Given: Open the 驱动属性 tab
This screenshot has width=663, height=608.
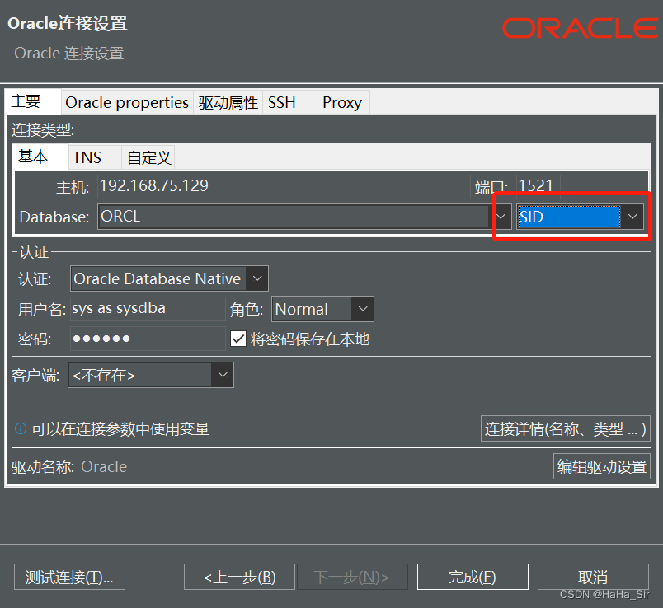Looking at the screenshot, I should pos(228,102).
